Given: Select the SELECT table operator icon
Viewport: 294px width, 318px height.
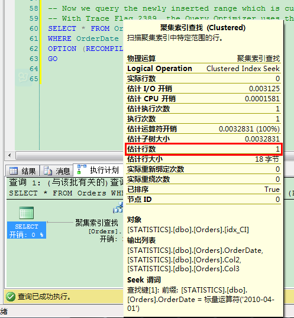Looking at the screenshot, I should (x=27, y=213).
